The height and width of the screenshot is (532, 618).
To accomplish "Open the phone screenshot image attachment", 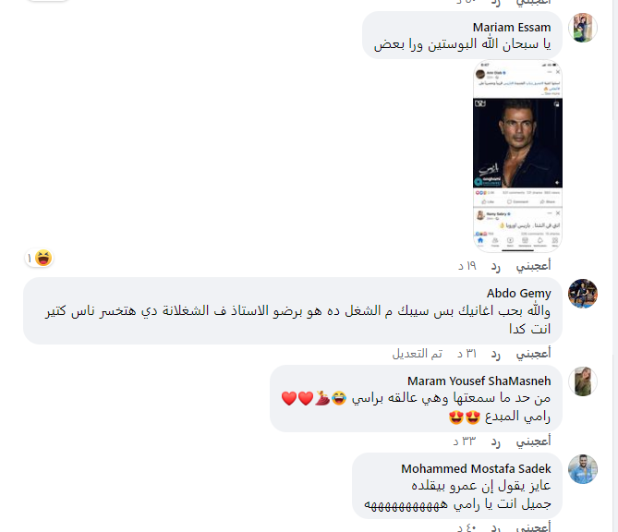I will [x=517, y=156].
